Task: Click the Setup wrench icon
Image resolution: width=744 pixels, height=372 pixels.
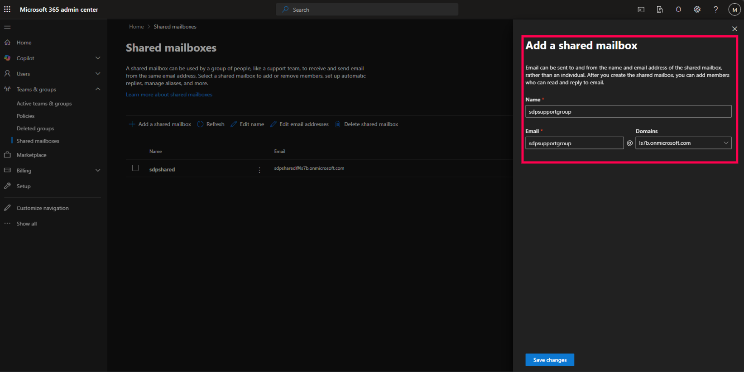Action: pos(7,186)
